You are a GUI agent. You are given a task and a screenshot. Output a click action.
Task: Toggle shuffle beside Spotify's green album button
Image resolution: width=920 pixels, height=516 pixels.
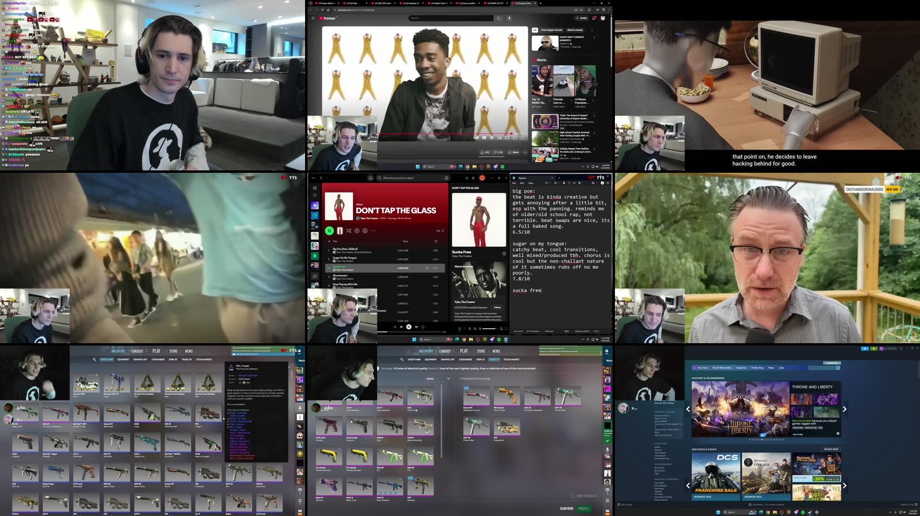[348, 231]
